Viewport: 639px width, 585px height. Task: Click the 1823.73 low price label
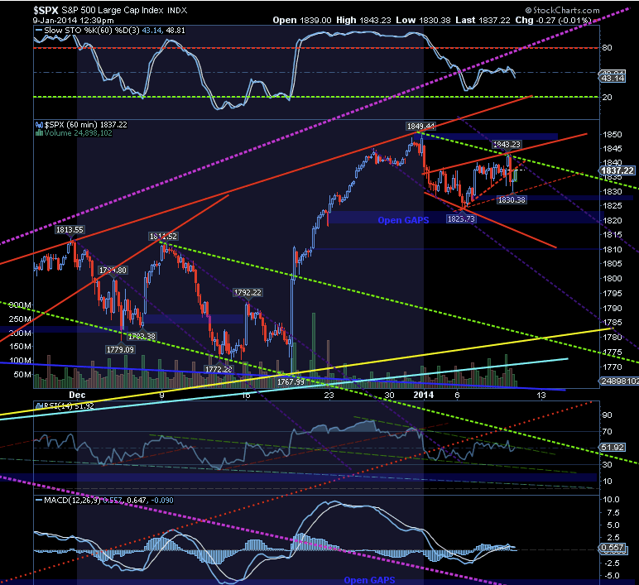tap(461, 219)
